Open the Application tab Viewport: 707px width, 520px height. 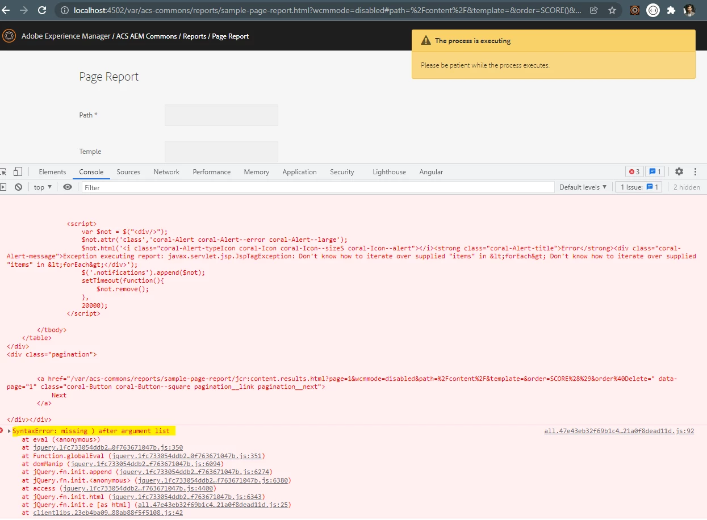click(x=299, y=171)
